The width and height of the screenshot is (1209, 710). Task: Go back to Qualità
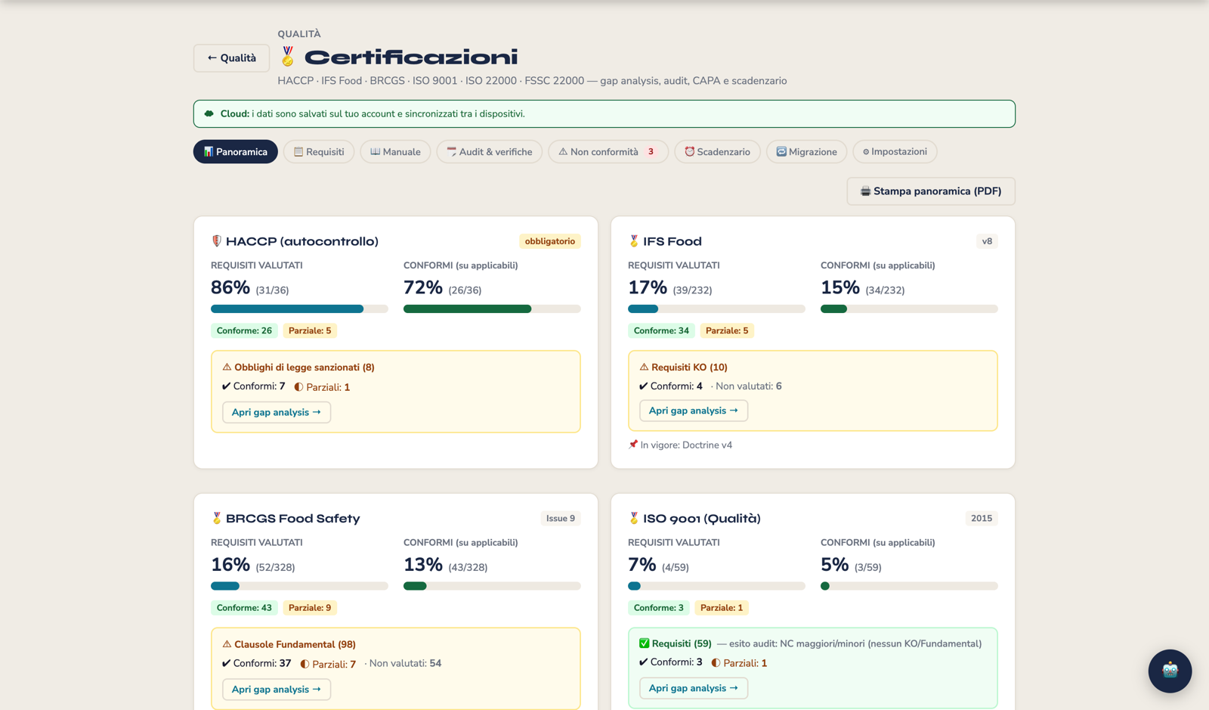coord(231,58)
